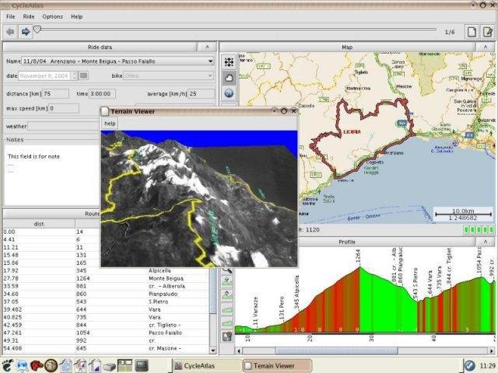Open the Options menu
Viewport: 498px width, 373px height.
53,16
